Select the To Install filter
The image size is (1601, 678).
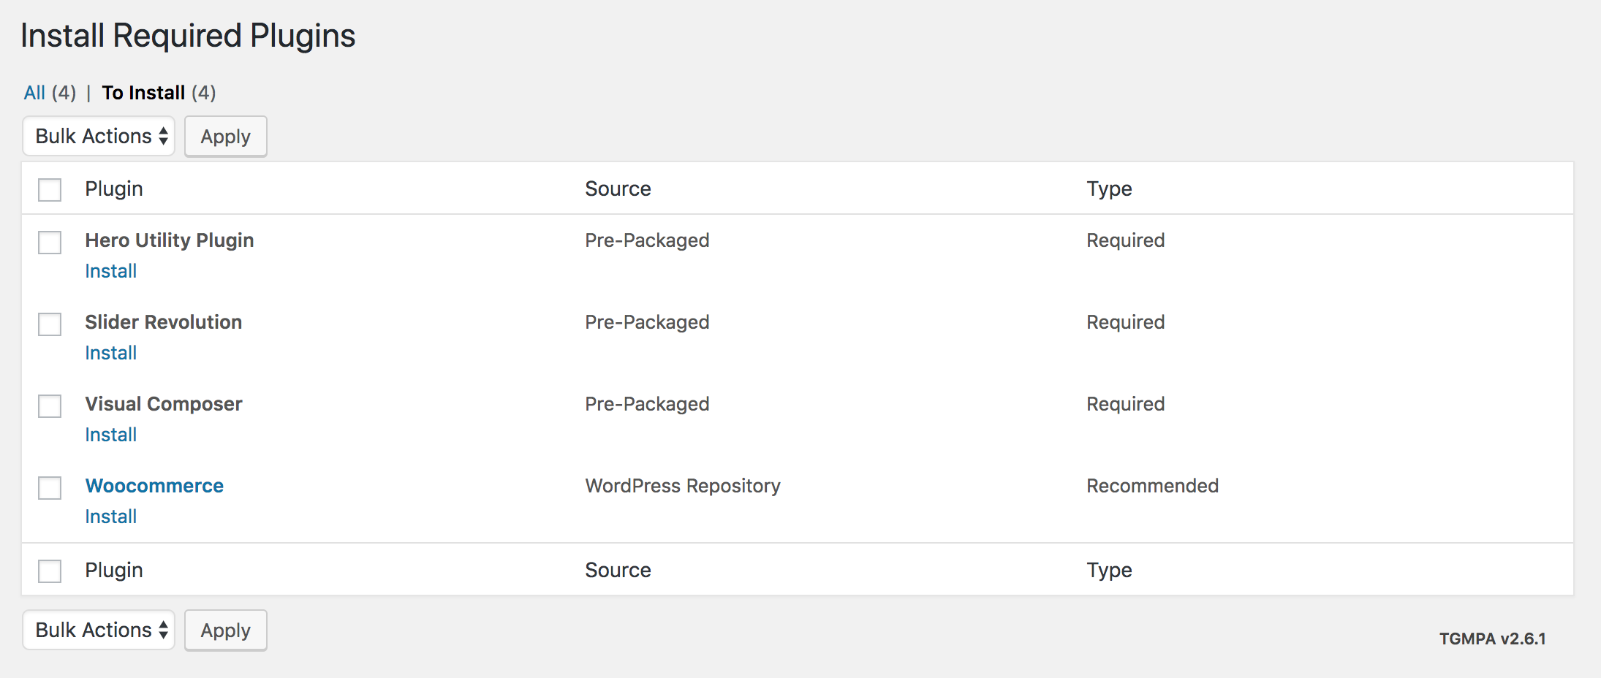click(143, 93)
